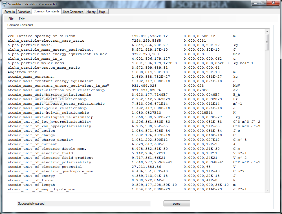Click uncertainty 0.000,0050E-12
The width and height of the screenshot is (282, 214).
coord(199,36)
